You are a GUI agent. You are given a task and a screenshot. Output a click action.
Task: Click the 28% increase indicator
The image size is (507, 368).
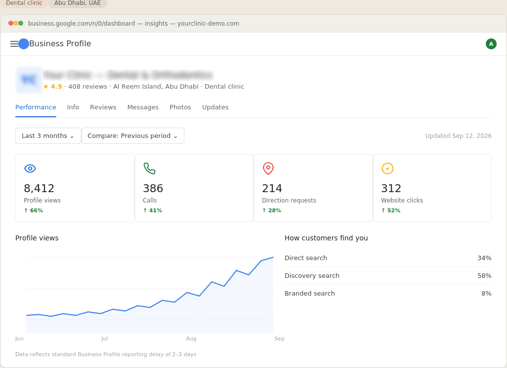click(x=272, y=210)
